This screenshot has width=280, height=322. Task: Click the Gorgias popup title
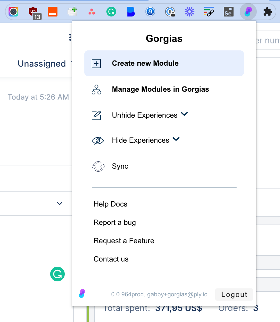164,38
